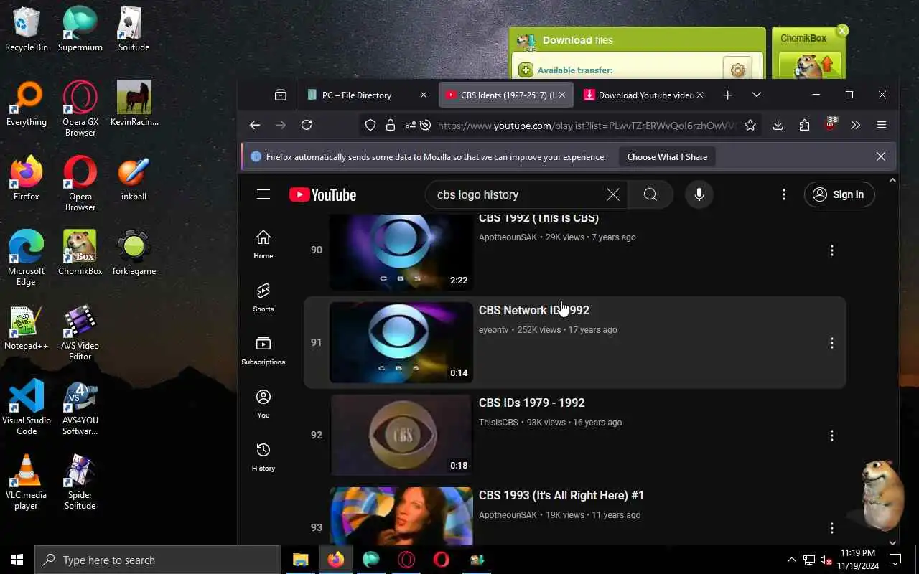This screenshot has width=919, height=574.
Task: Open Firefox extensions puzzle icon
Action: pyautogui.click(x=804, y=125)
